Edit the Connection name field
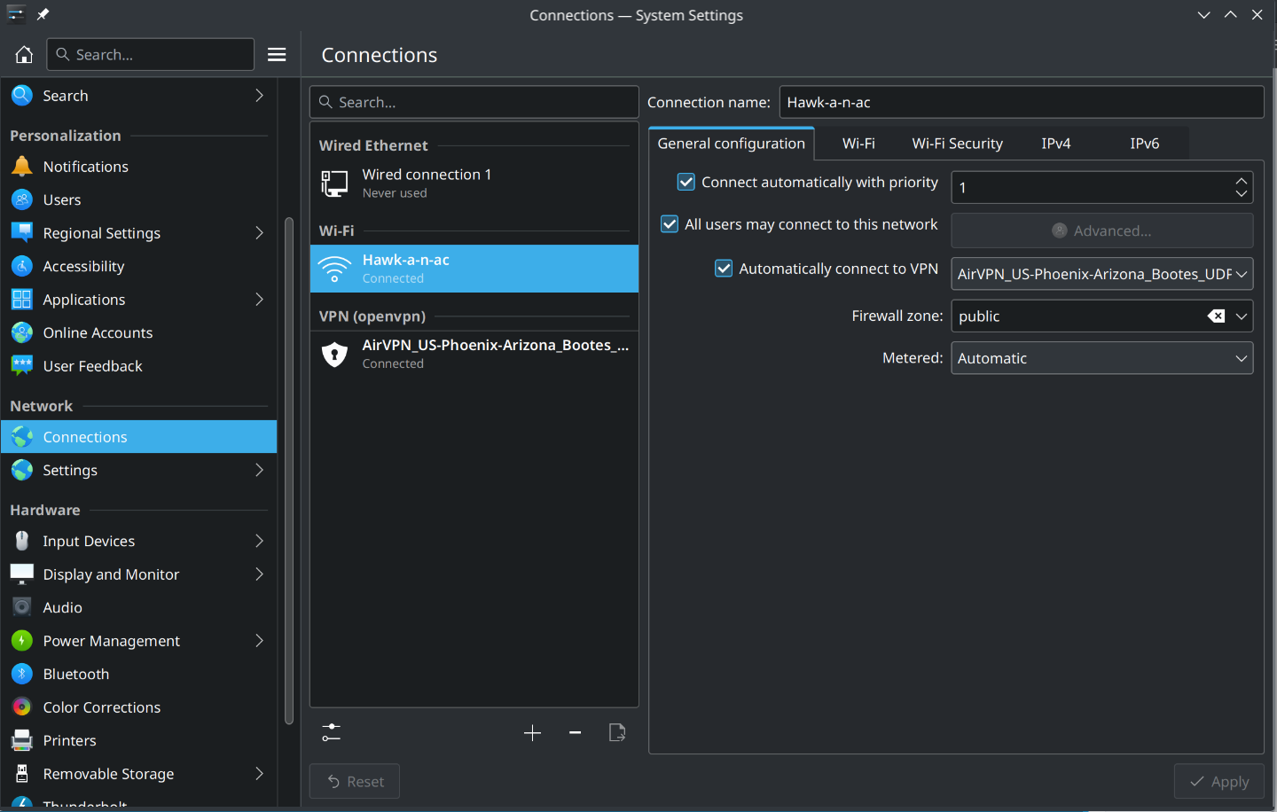Viewport: 1277px width, 812px height. tap(1022, 102)
